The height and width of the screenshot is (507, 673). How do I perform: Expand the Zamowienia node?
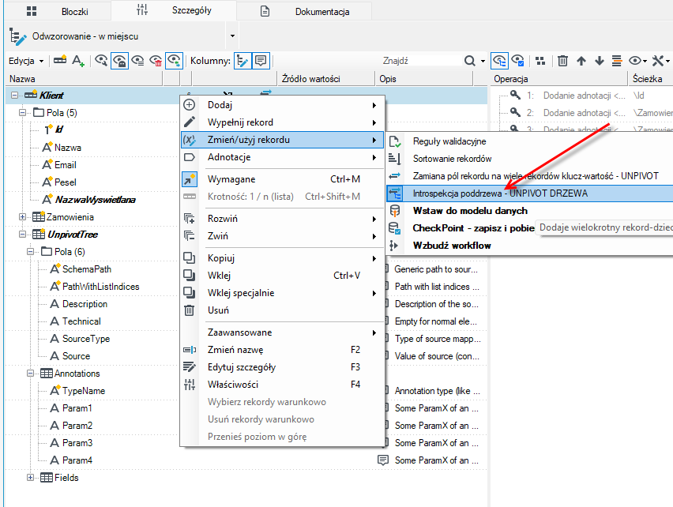coord(22,217)
